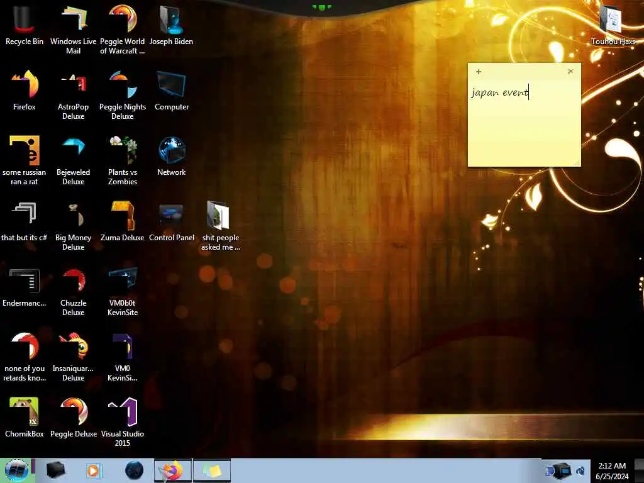
Task: Click the blue swirl system tray icon
Action: [x=580, y=471]
